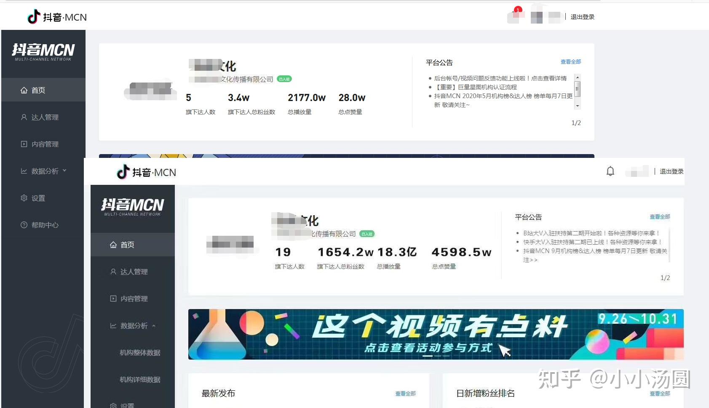The image size is (709, 408).
Task: Open 内容管理 in back window sidebar
Action: (x=43, y=144)
